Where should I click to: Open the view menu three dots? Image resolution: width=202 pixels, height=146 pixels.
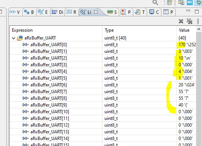point(198,21)
